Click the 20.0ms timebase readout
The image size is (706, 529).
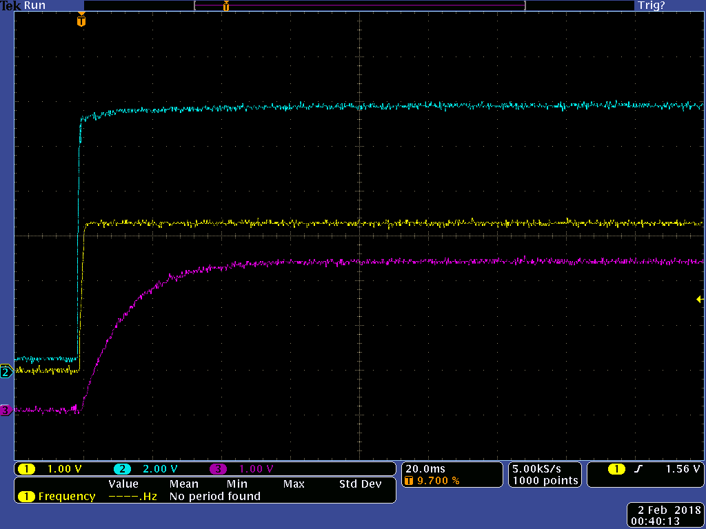tap(425, 468)
